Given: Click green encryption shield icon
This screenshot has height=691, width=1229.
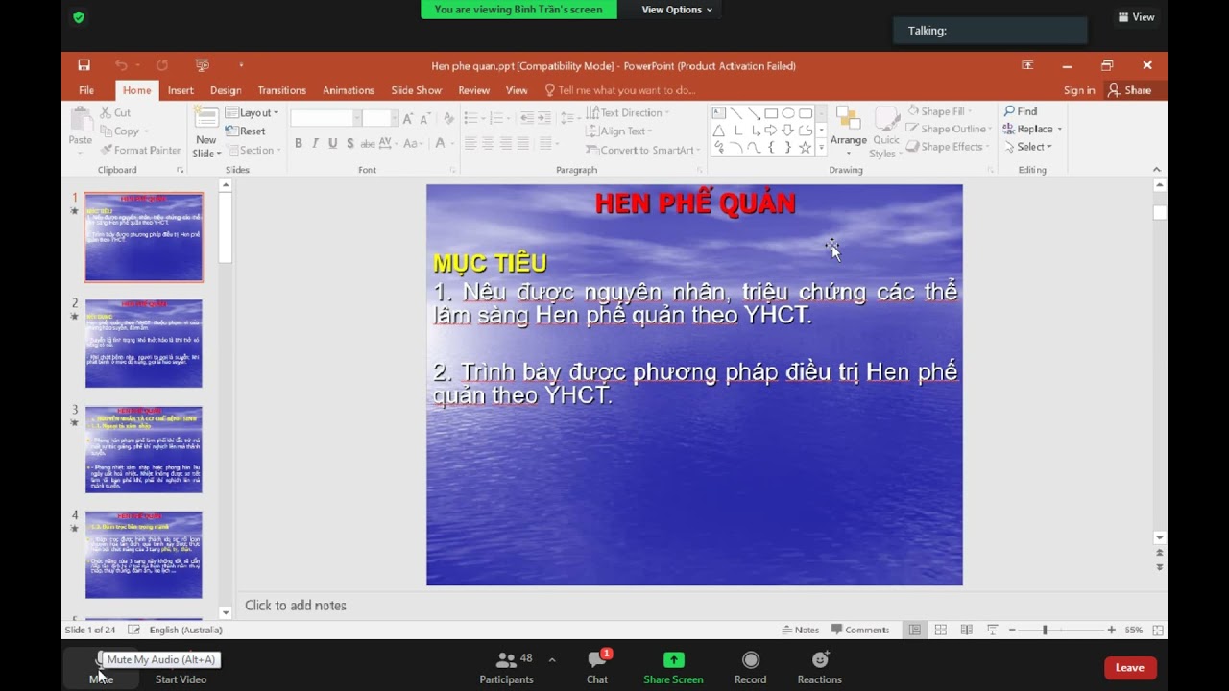Looking at the screenshot, I should click(x=79, y=17).
